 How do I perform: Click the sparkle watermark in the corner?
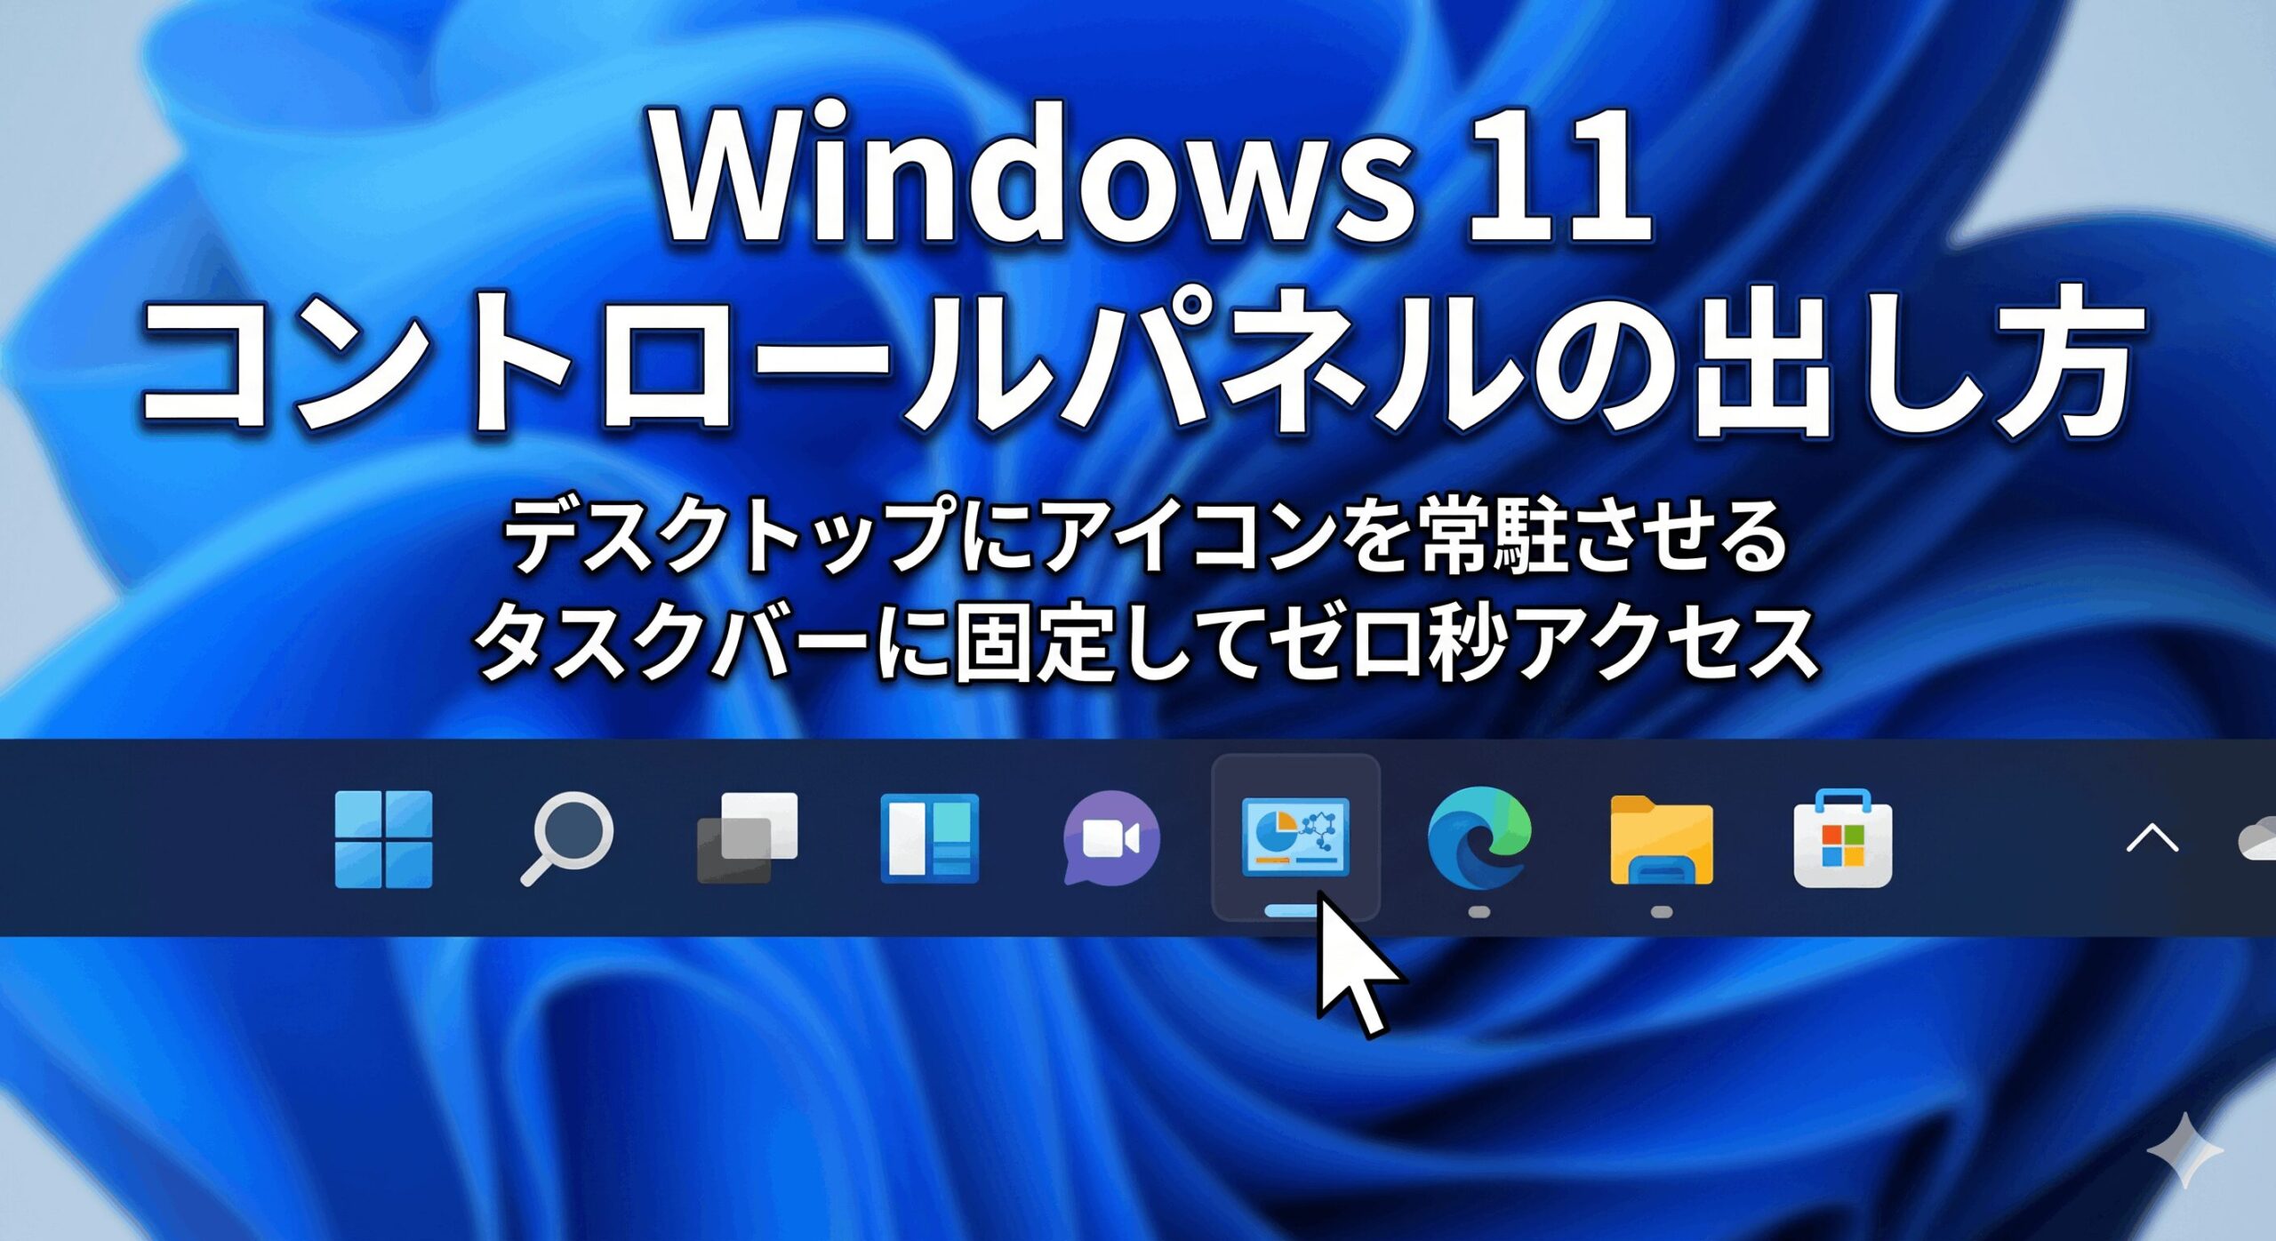pos(2184,1150)
